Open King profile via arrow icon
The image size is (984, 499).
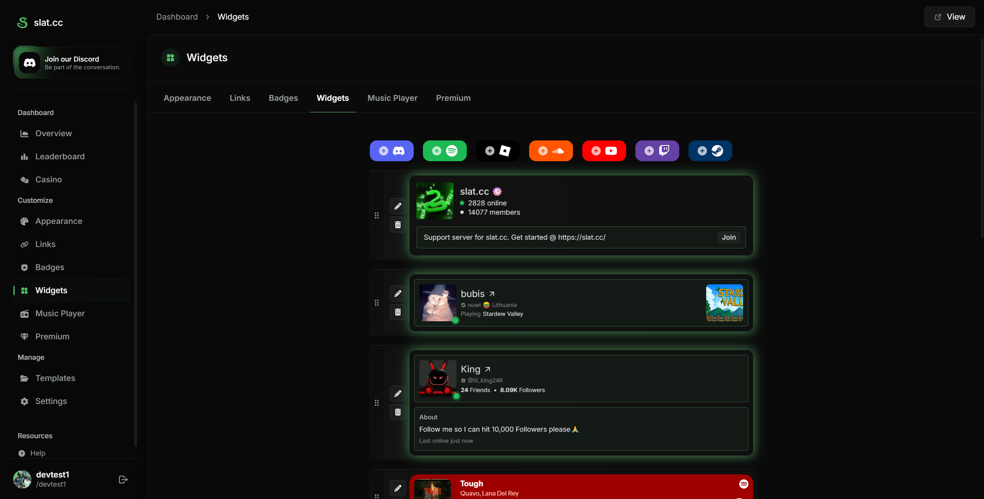(x=488, y=369)
